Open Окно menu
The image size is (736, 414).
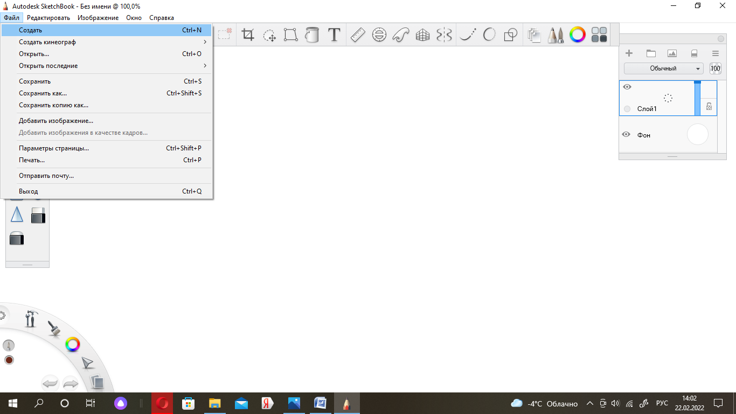click(134, 18)
